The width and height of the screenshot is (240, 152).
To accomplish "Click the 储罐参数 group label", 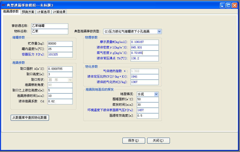I will click(x=19, y=37).
